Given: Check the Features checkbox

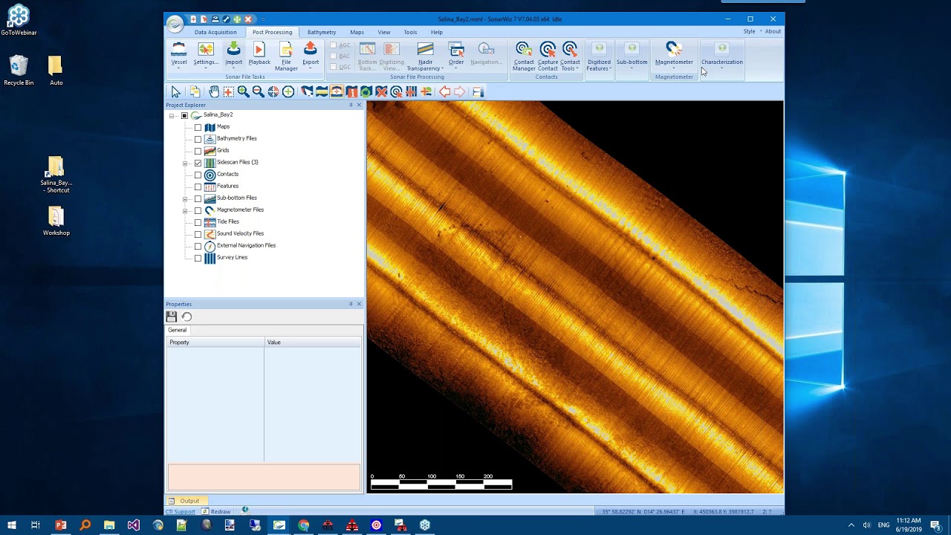Looking at the screenshot, I should [x=198, y=187].
